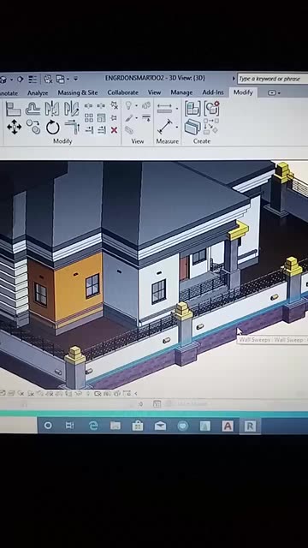Click the keyword or phrase search box
Viewport: 308px width, 548px height.
tap(273, 79)
